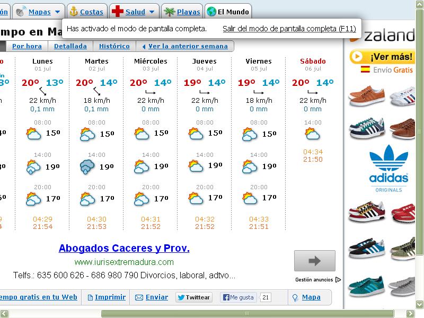Screen dimensions: 424x318
Task: Click the AdChoices triangle icon
Action: coord(338,280)
